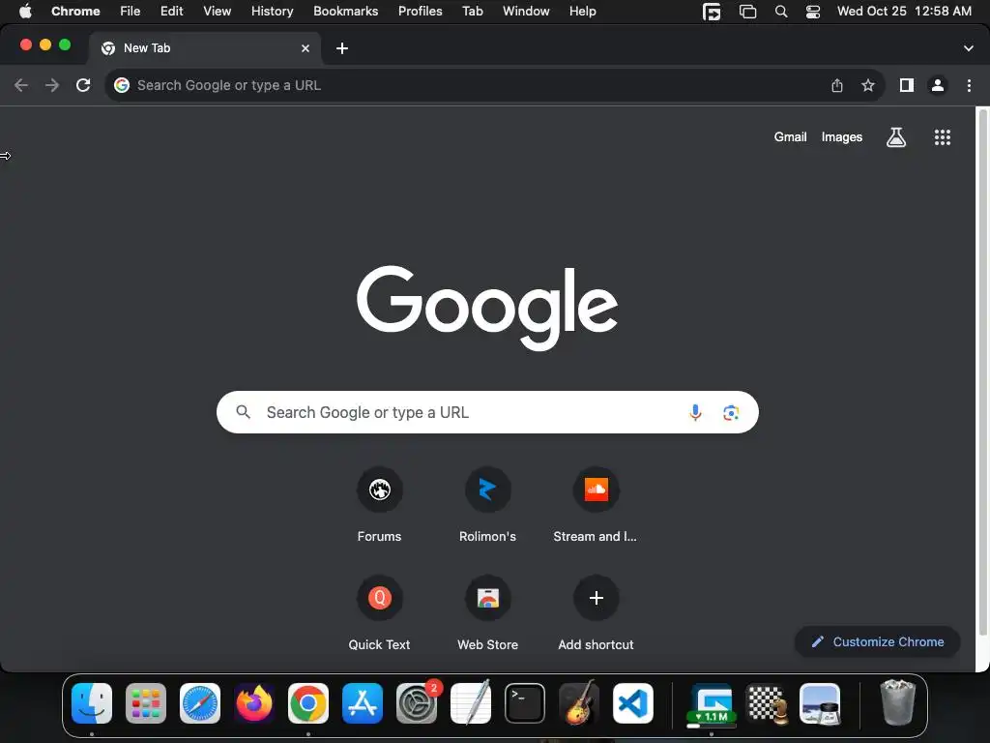Open the File menu
Screen dimensions: 990x743
click(x=131, y=12)
